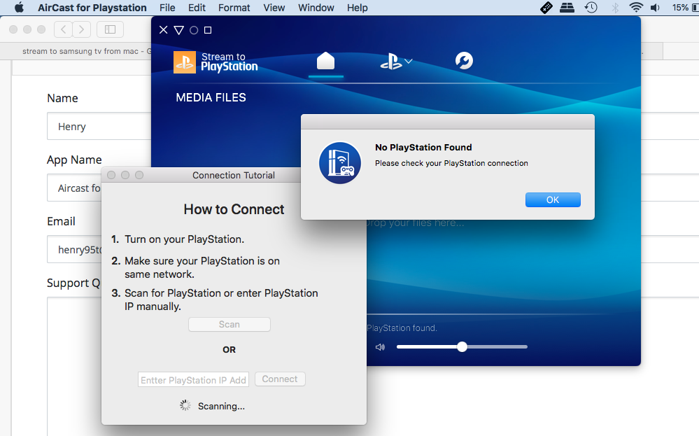The image size is (699, 436).
Task: Open the Help menu
Action: tap(357, 8)
